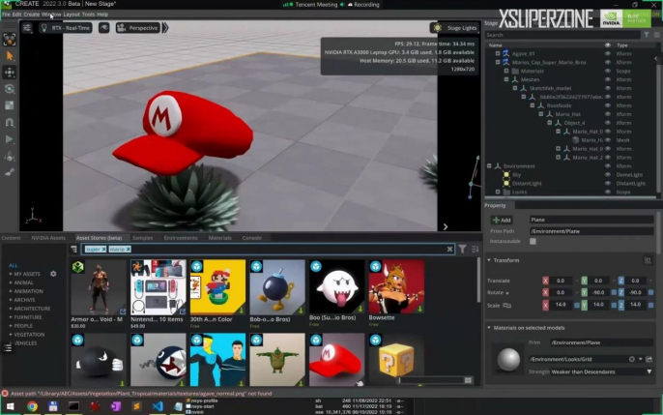
Task: Enable the Snap magnet tool
Action: click(x=10, y=123)
